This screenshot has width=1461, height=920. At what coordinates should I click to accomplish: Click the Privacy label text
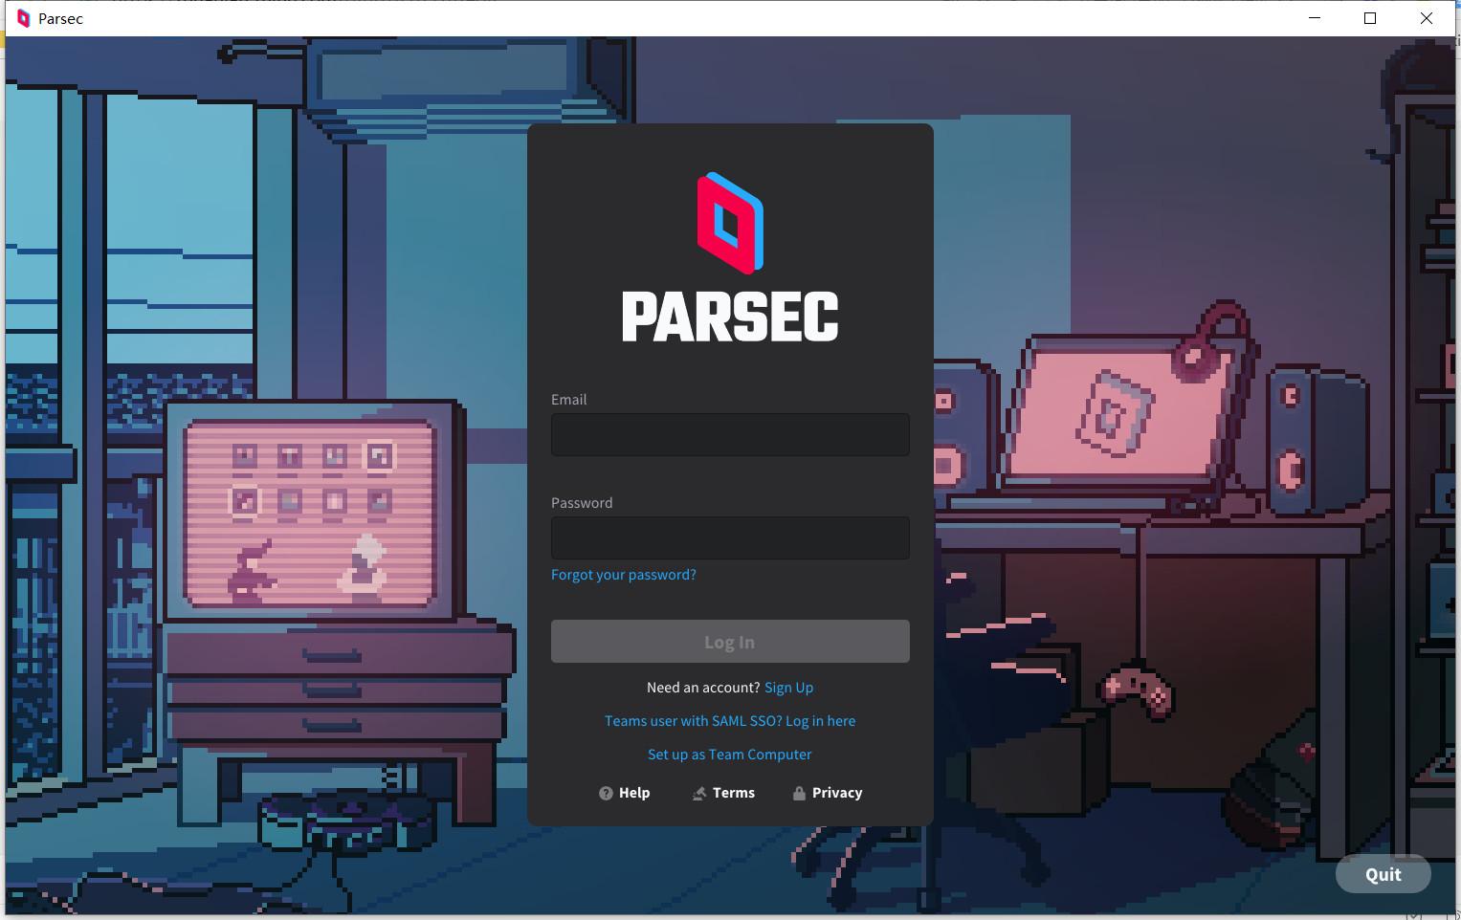(x=836, y=792)
